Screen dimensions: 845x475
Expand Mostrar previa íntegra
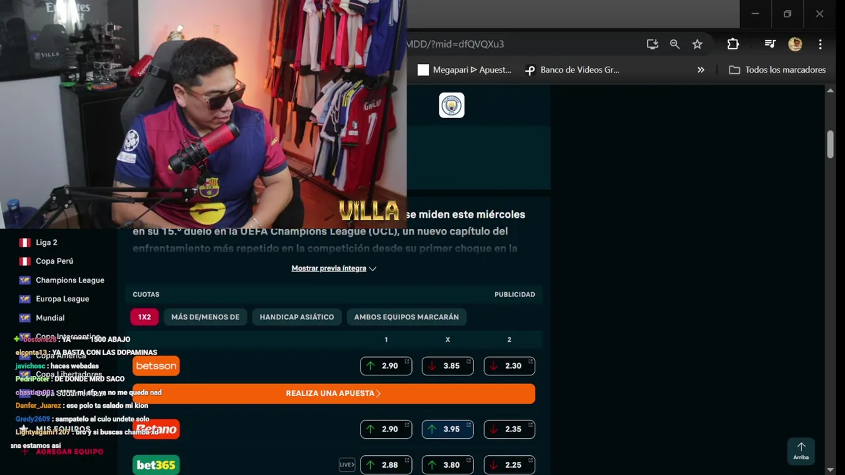(x=333, y=269)
